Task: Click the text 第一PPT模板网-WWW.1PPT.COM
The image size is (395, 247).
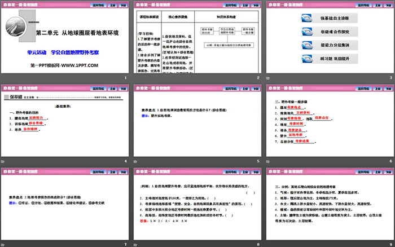Action: [x=64, y=65]
